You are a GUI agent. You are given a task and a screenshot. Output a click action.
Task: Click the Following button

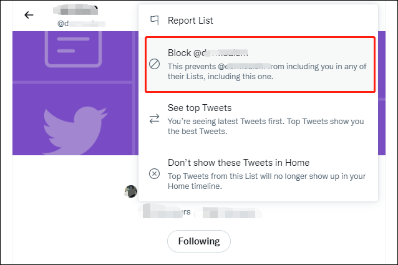[x=199, y=241]
